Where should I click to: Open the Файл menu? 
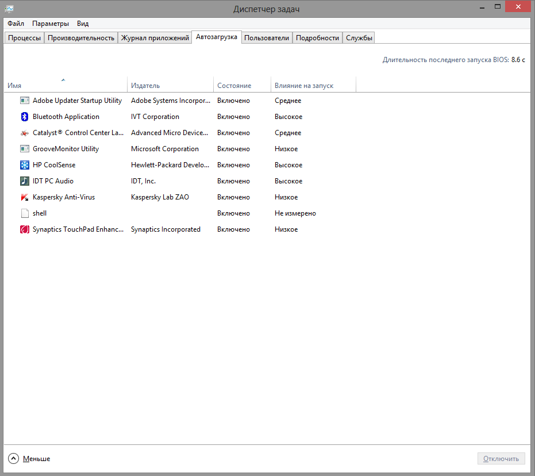[16, 24]
